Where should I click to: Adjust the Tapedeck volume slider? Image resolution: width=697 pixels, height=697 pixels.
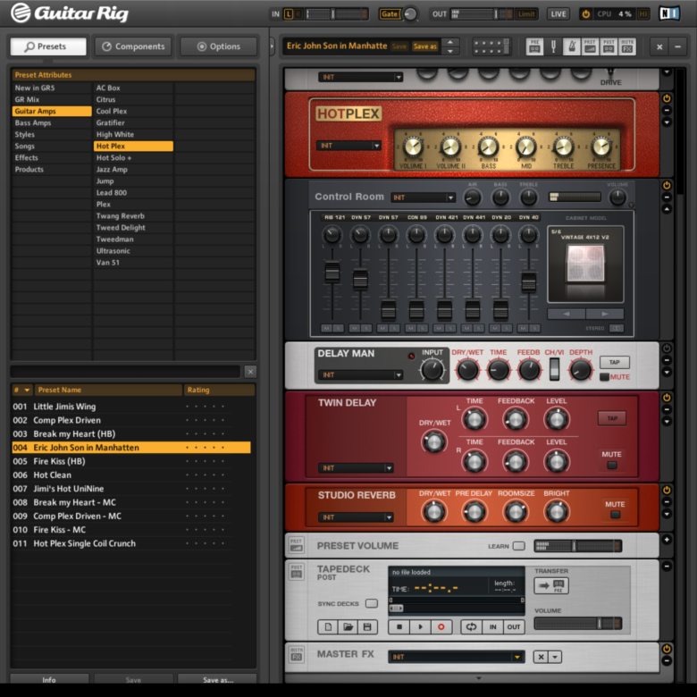(577, 624)
